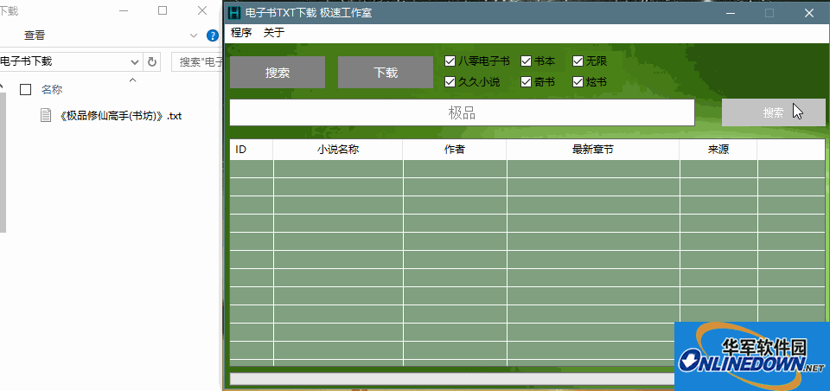Toggle the 八零电子书 checkbox
The image size is (830, 391).
(450, 61)
